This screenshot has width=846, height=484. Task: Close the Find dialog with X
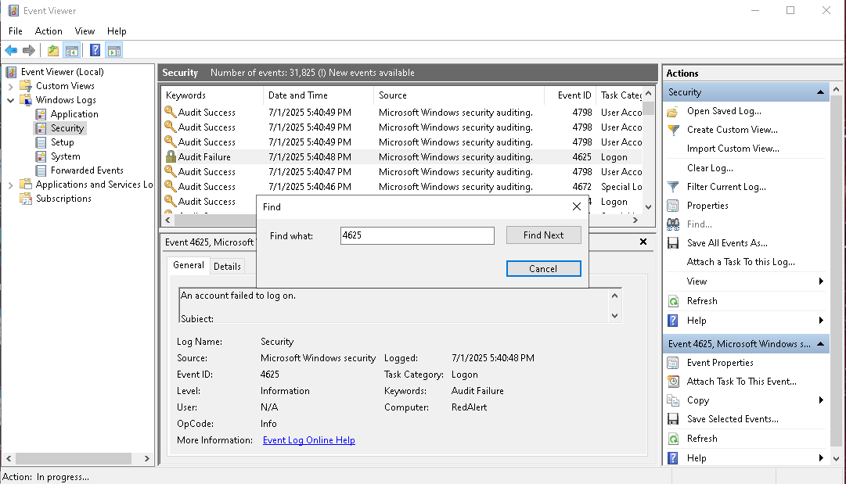576,207
